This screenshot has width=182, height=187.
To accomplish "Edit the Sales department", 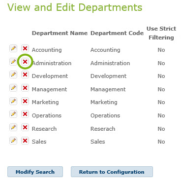I will 13,141.
